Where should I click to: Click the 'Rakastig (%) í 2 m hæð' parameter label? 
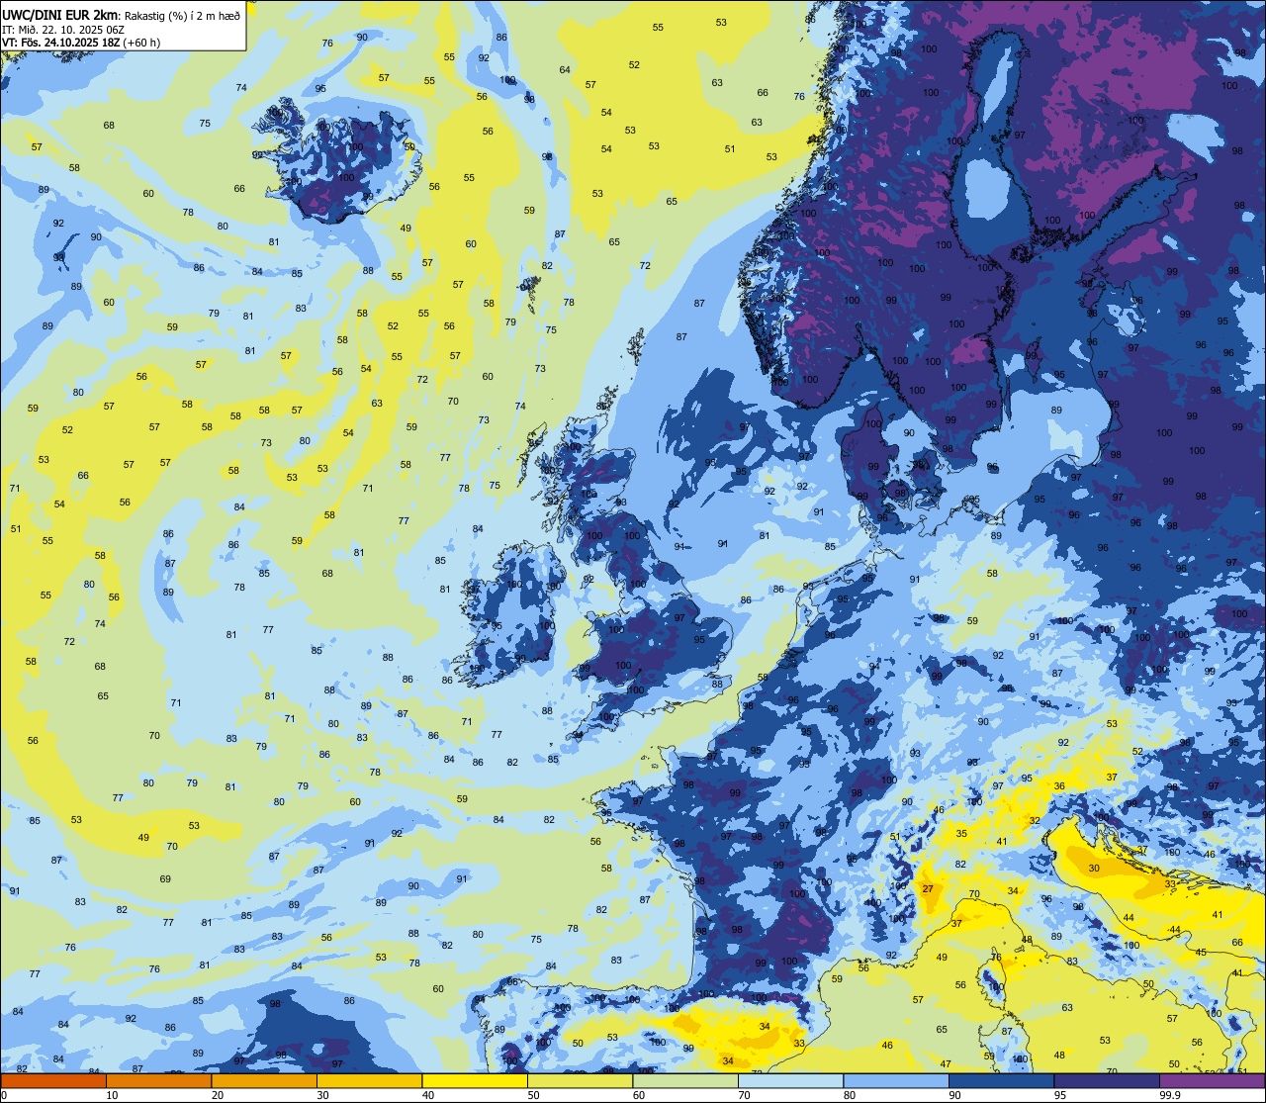pyautogui.click(x=181, y=15)
